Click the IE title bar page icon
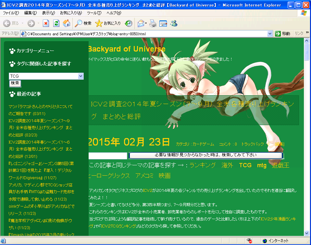 3,5
